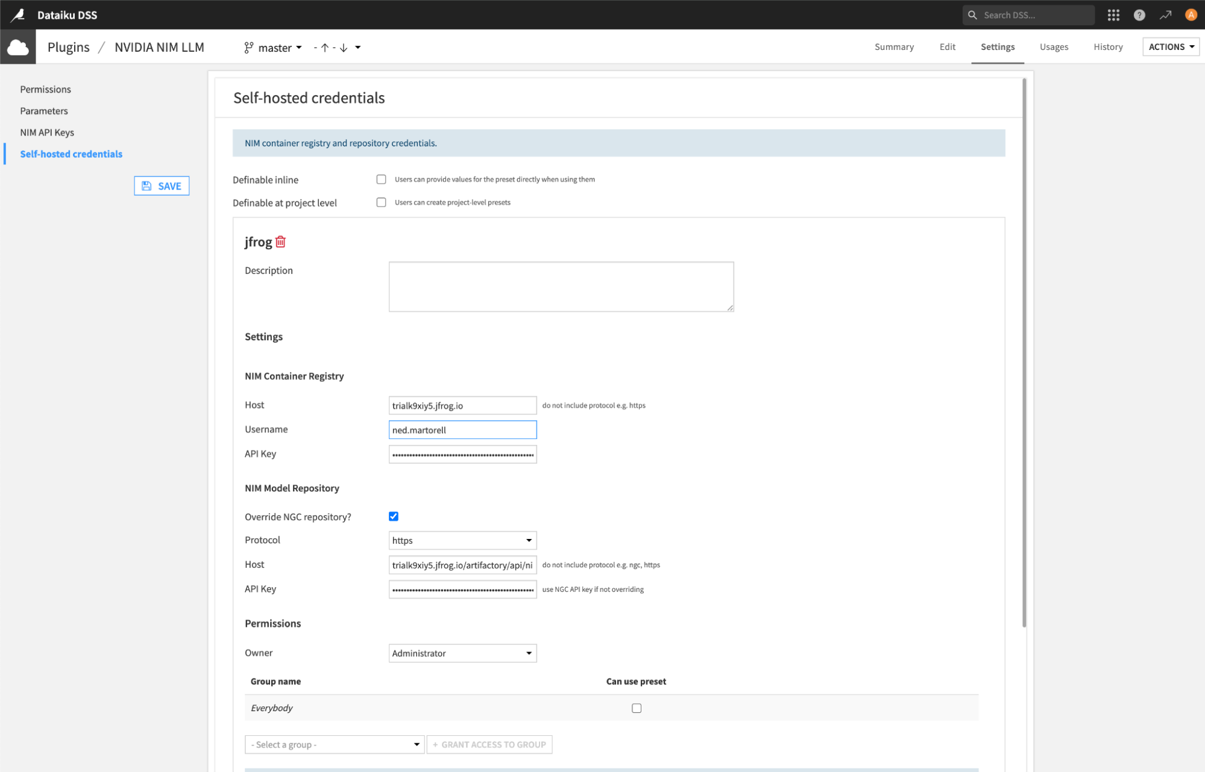Delete the jfrog preset via trash icon

click(280, 242)
